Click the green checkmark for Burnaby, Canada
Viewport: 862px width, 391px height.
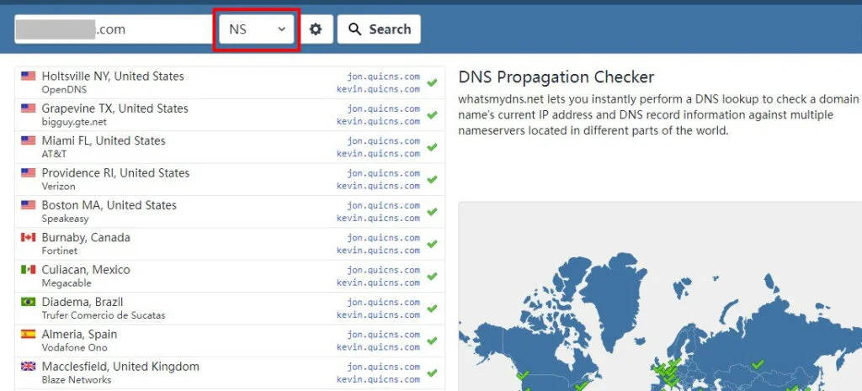(x=432, y=244)
